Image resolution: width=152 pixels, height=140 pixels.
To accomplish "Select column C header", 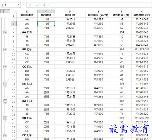I will click(x=46, y=11).
